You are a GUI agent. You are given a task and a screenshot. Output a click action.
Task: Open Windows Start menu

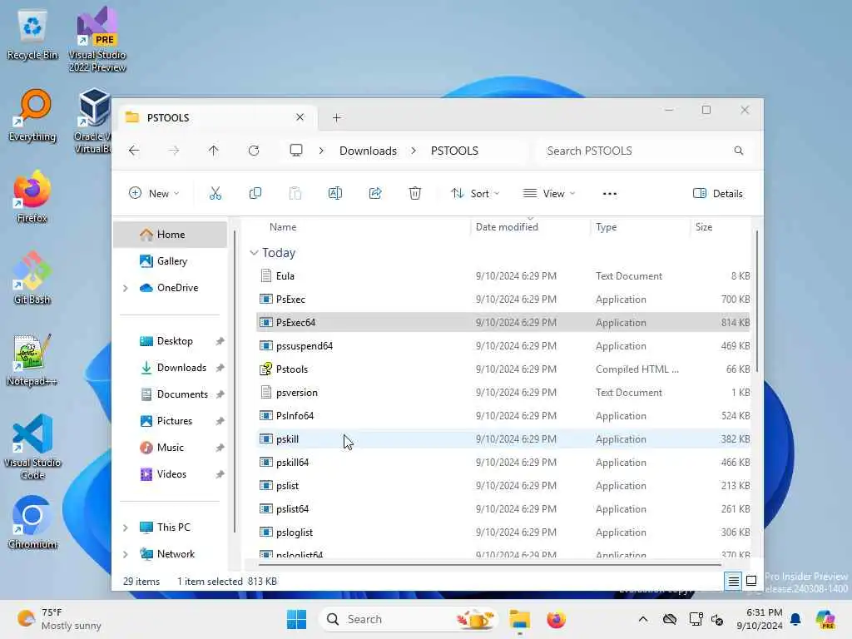[297, 619]
